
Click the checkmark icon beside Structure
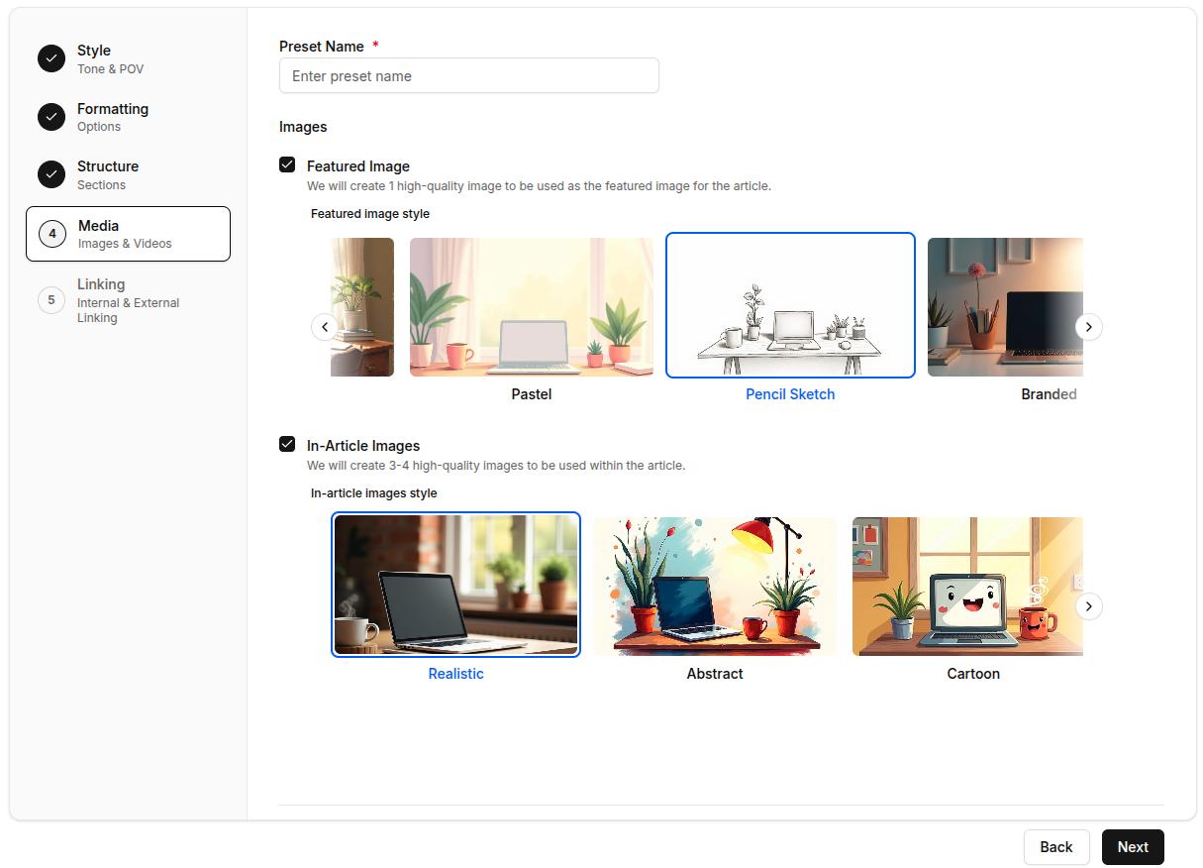(x=51, y=174)
